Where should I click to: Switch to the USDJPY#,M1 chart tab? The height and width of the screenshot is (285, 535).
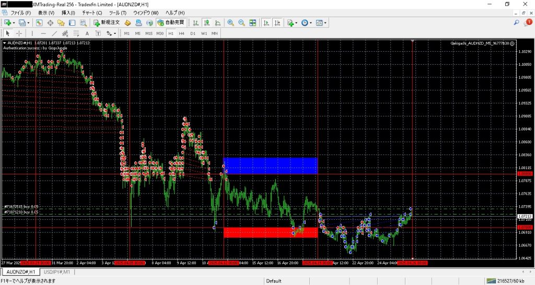[x=57, y=272]
